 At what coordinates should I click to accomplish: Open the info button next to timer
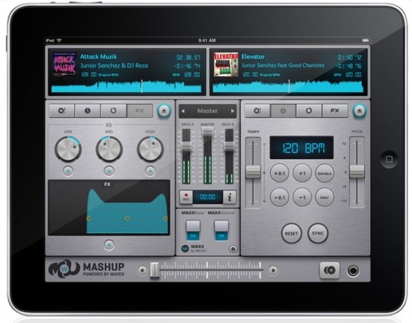(229, 197)
